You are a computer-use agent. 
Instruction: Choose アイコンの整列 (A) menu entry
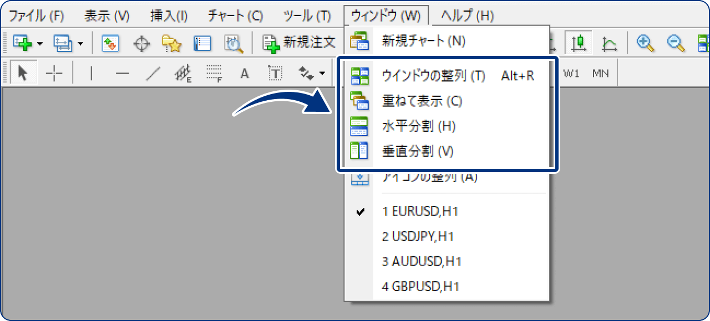(x=447, y=178)
